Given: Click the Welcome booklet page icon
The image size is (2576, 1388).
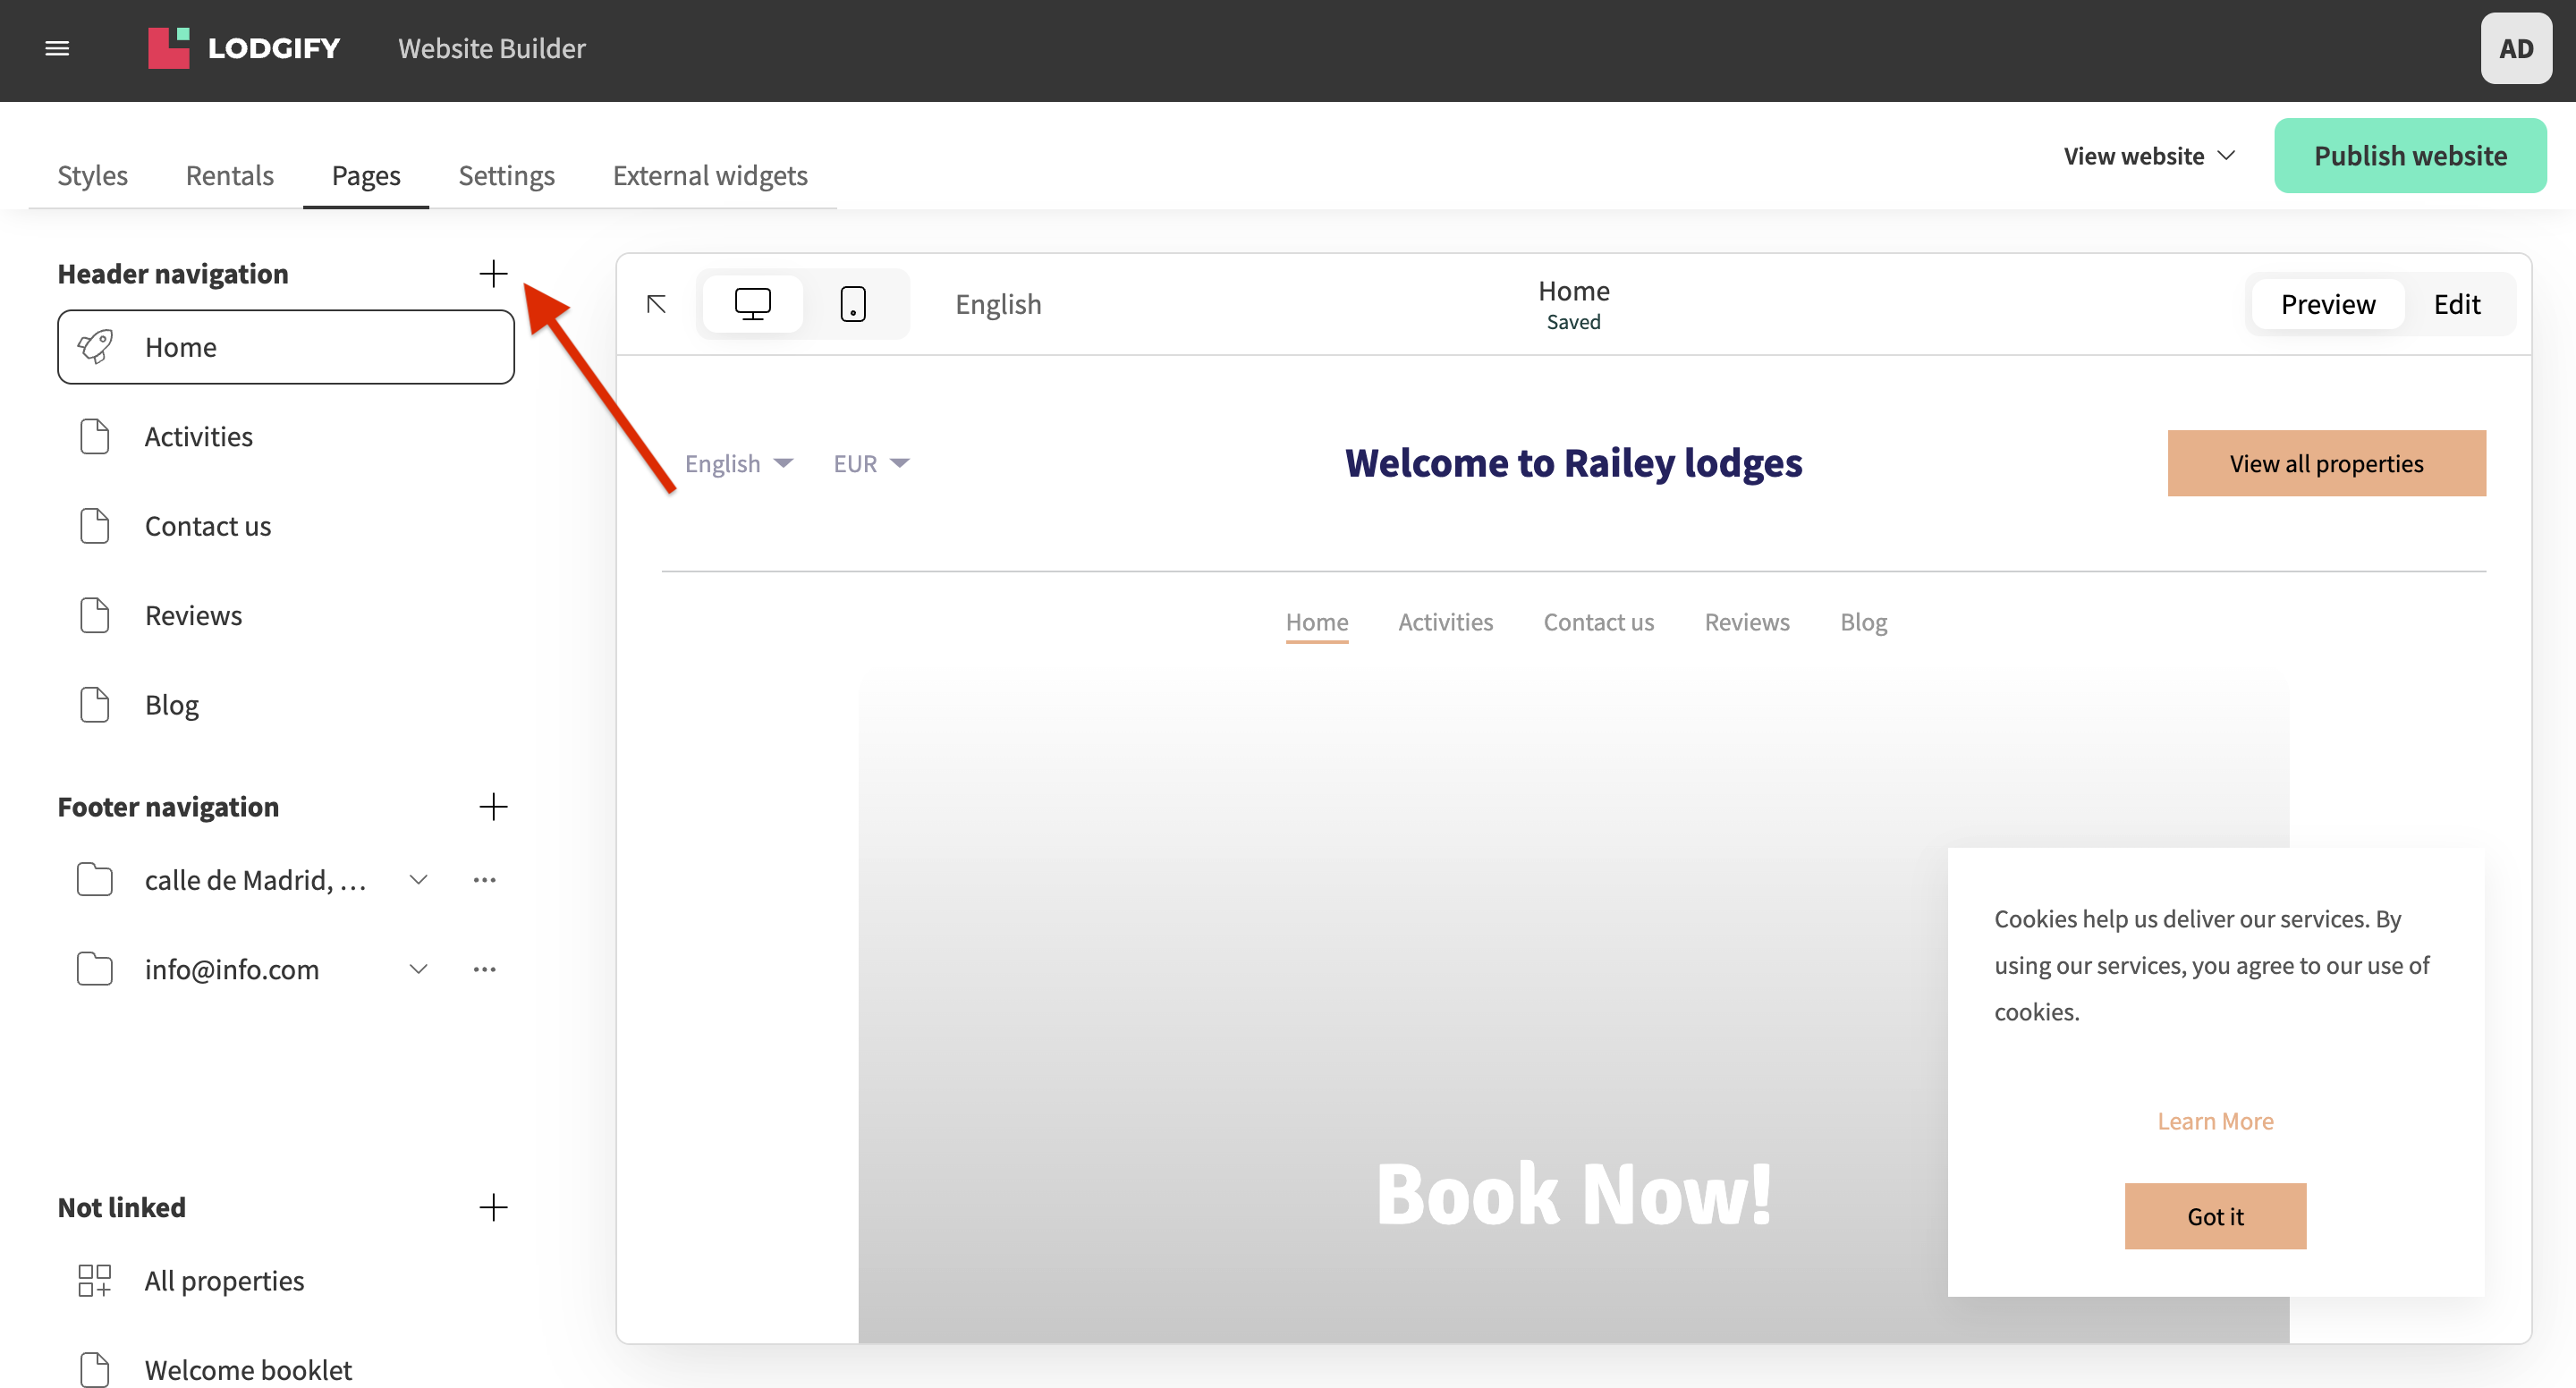Looking at the screenshot, I should [x=95, y=1369].
